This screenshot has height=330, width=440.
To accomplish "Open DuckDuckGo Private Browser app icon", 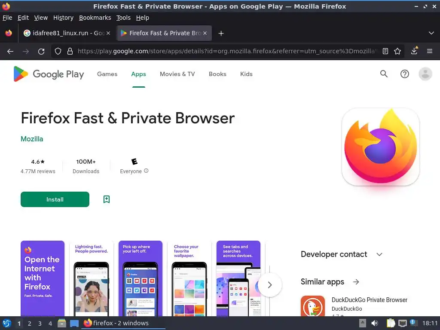I will (x=313, y=306).
